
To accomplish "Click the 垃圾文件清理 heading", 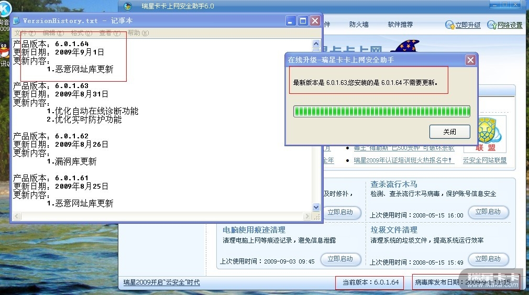I will [394, 230].
